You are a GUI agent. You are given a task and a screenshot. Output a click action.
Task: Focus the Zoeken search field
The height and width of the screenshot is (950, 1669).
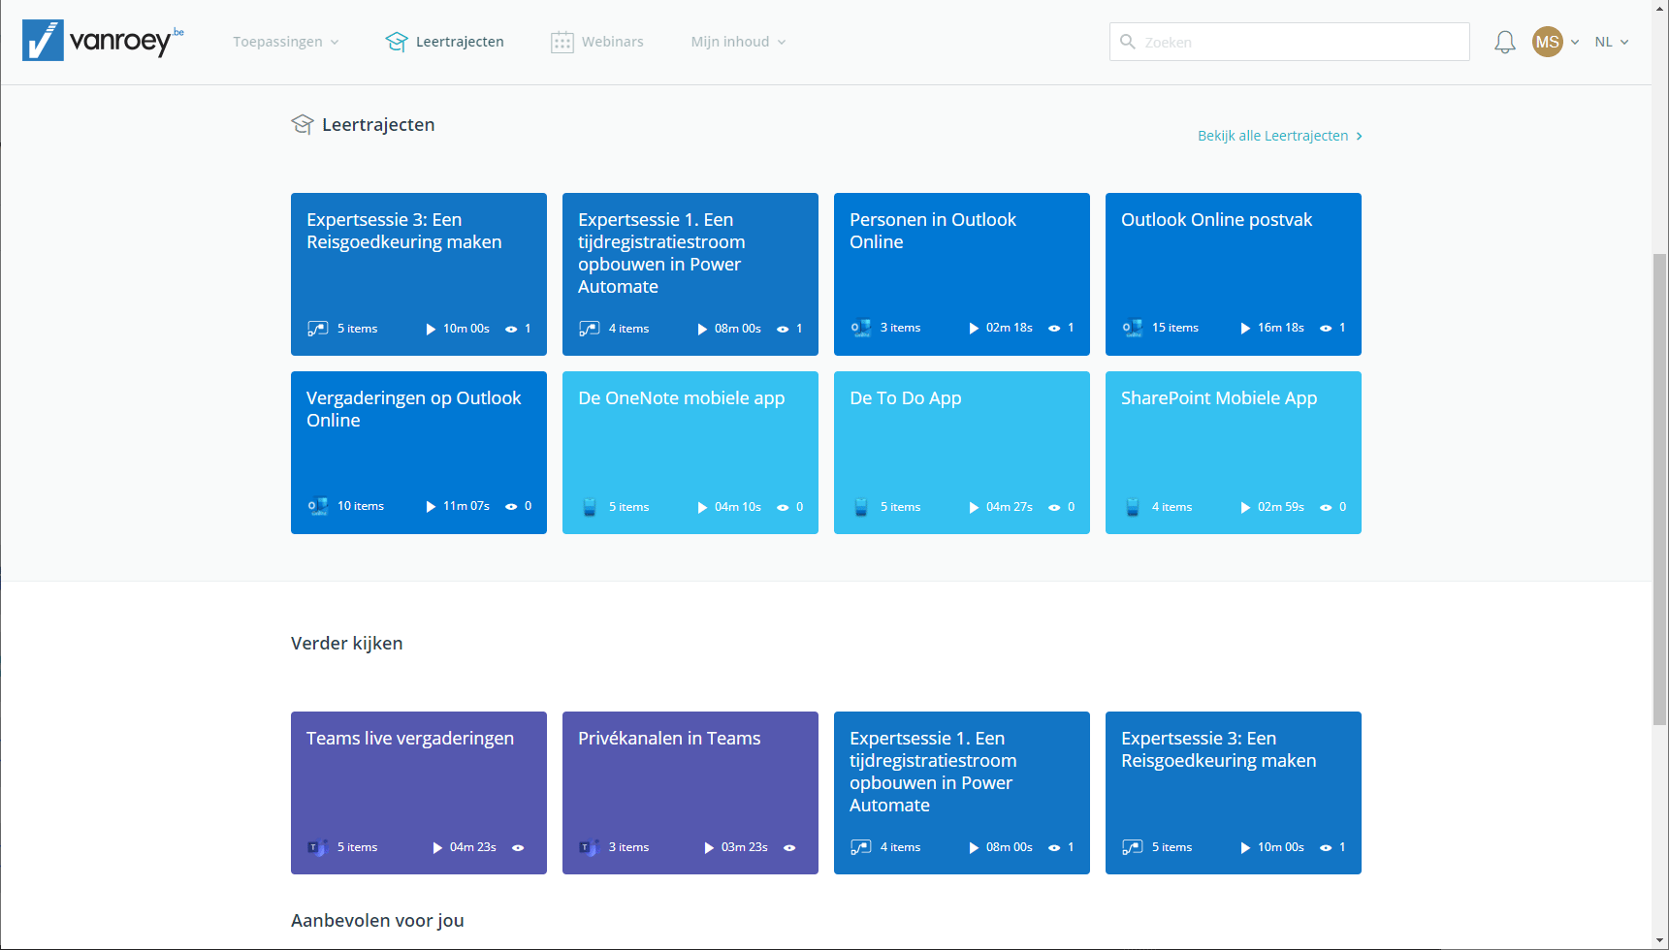(1290, 42)
